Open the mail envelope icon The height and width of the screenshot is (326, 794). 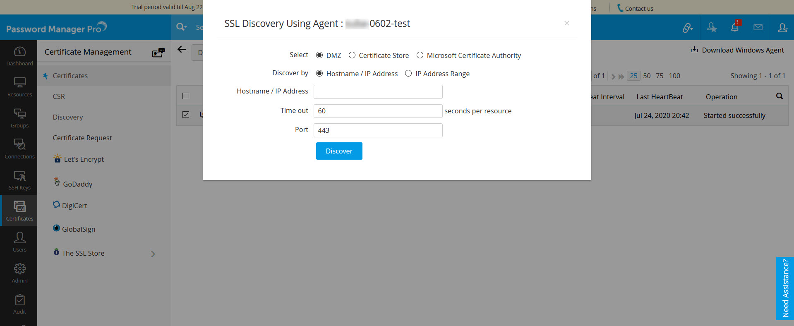758,27
